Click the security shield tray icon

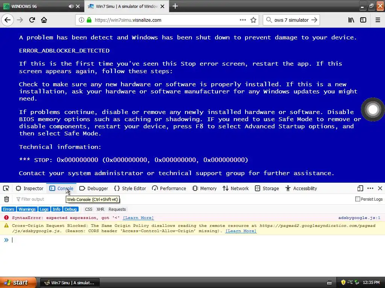343,282
